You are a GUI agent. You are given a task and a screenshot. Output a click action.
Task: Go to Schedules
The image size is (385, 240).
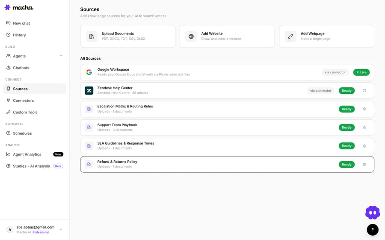tap(34, 133)
